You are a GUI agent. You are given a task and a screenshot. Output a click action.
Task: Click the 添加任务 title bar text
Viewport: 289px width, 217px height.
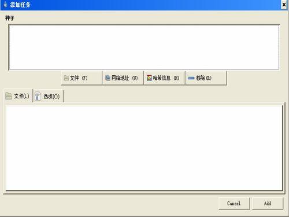tap(20, 5)
